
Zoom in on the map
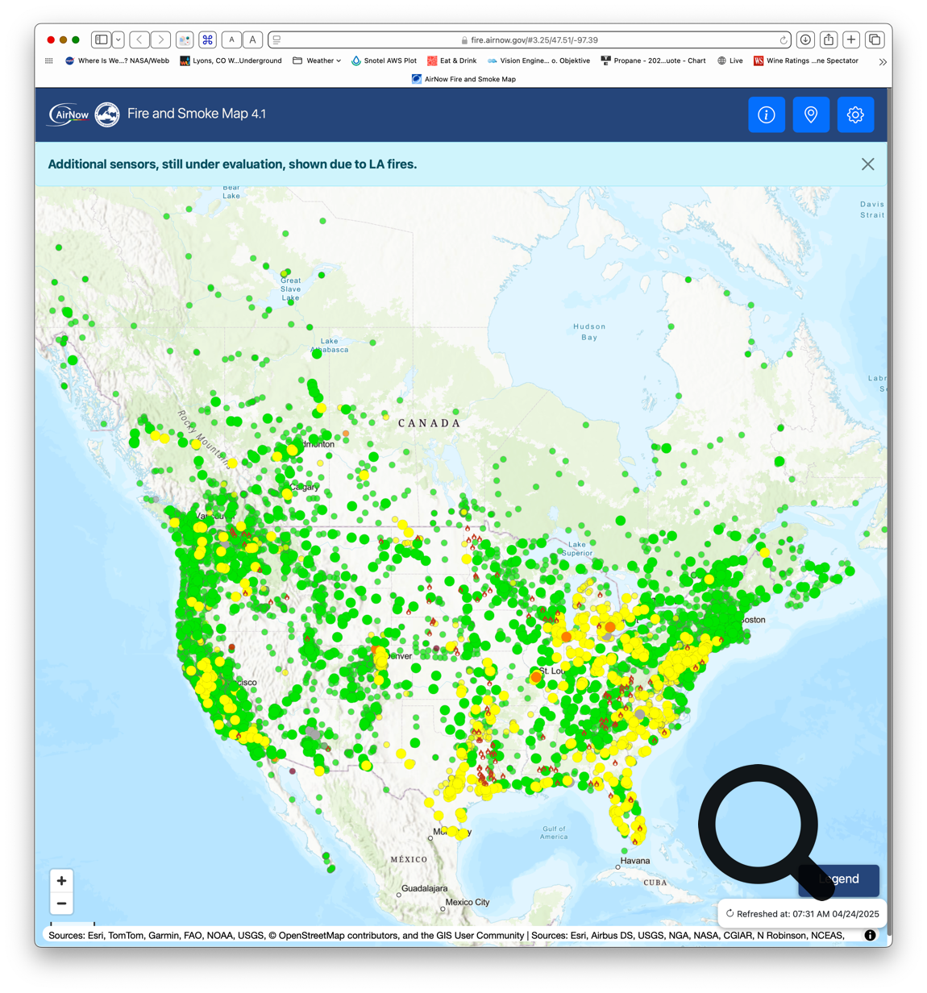[61, 881]
